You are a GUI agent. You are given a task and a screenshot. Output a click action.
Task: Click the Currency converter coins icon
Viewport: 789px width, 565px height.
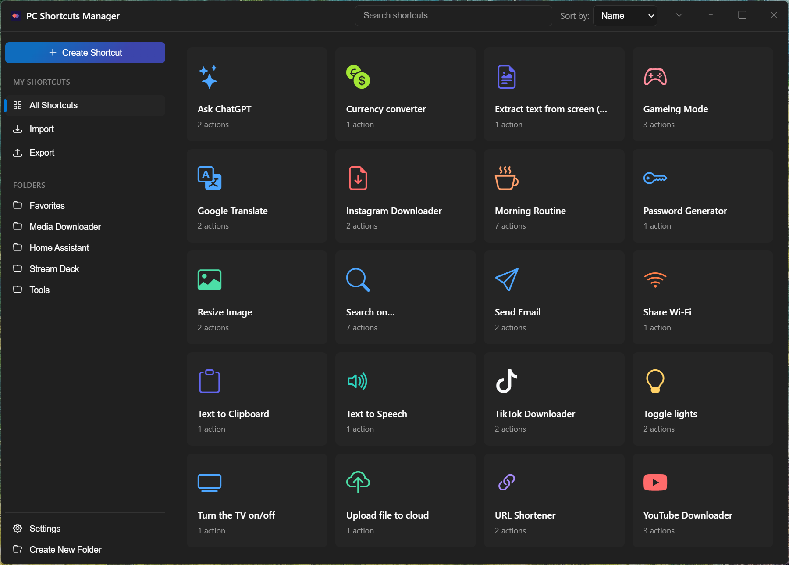click(358, 77)
